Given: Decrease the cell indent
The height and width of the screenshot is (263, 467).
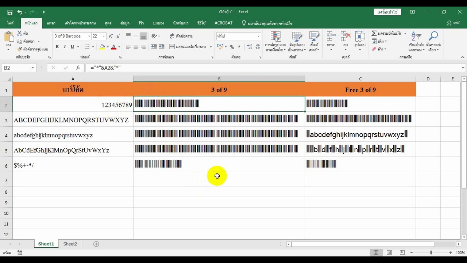Looking at the screenshot, I should (154, 47).
